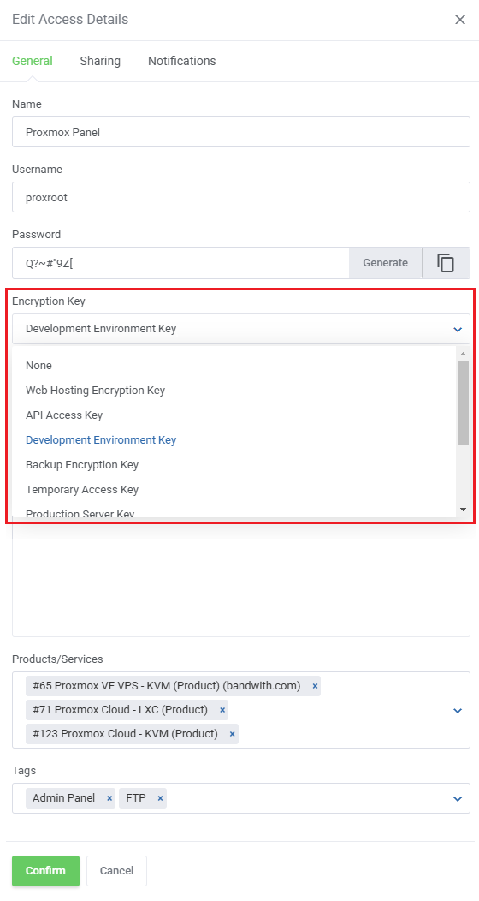
Task: Remove the #65 Proxmox VE VPS product tag
Action: 315,686
